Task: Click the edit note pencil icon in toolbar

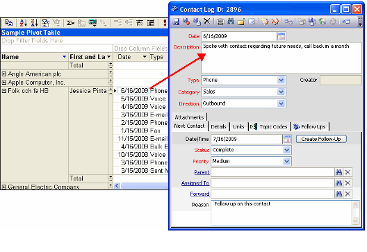Action: click(x=265, y=22)
